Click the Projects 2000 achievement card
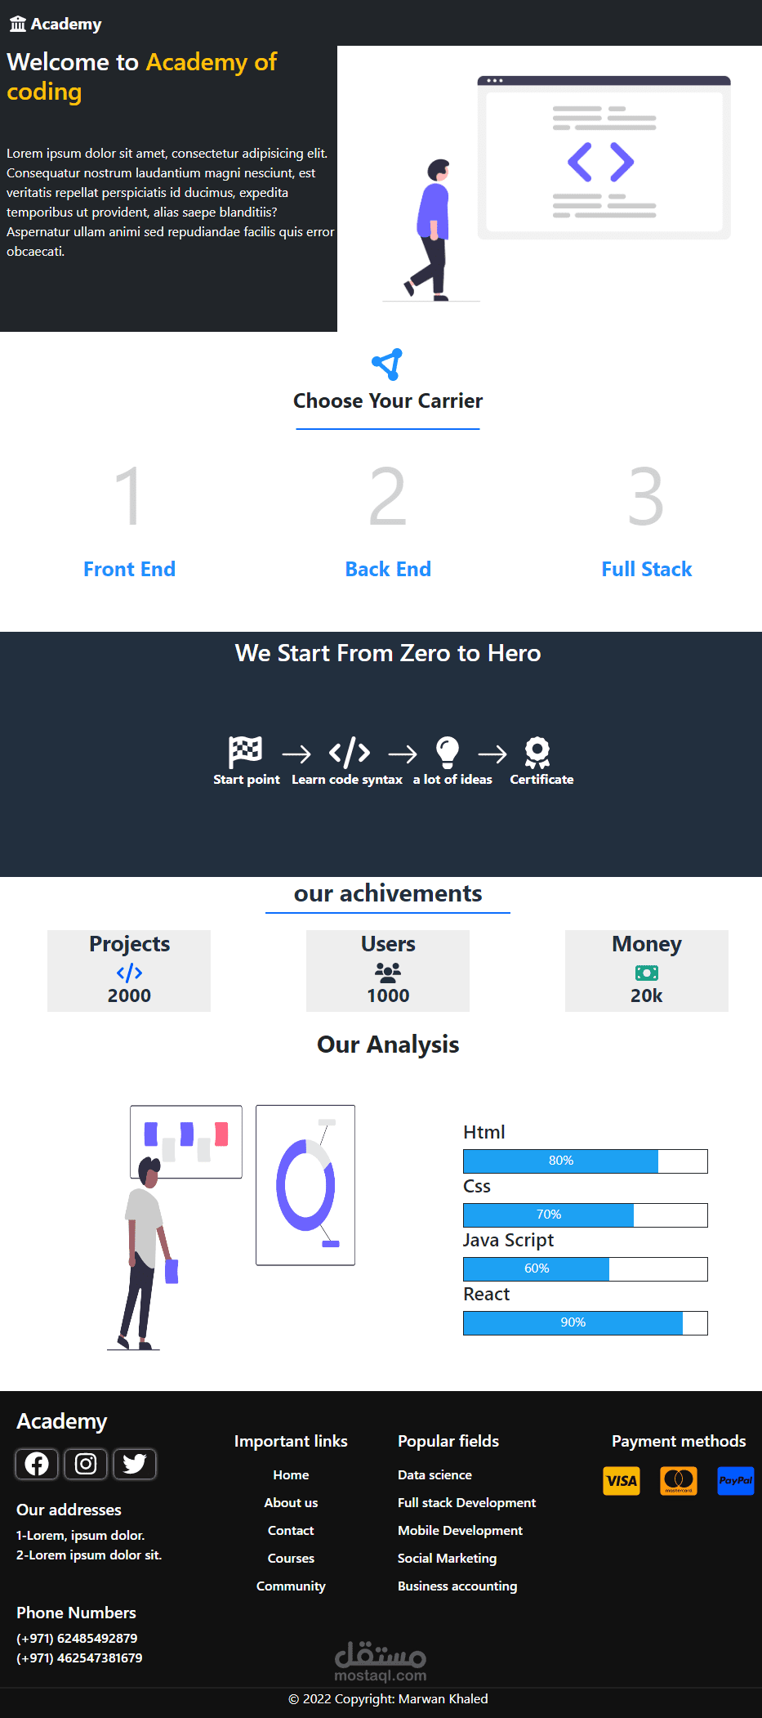The height and width of the screenshot is (1718, 762). [129, 971]
